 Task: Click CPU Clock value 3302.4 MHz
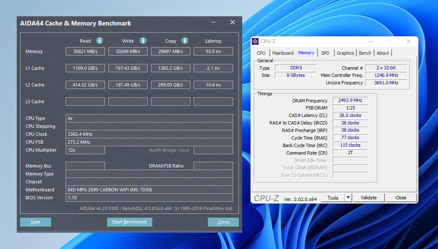[149, 134]
